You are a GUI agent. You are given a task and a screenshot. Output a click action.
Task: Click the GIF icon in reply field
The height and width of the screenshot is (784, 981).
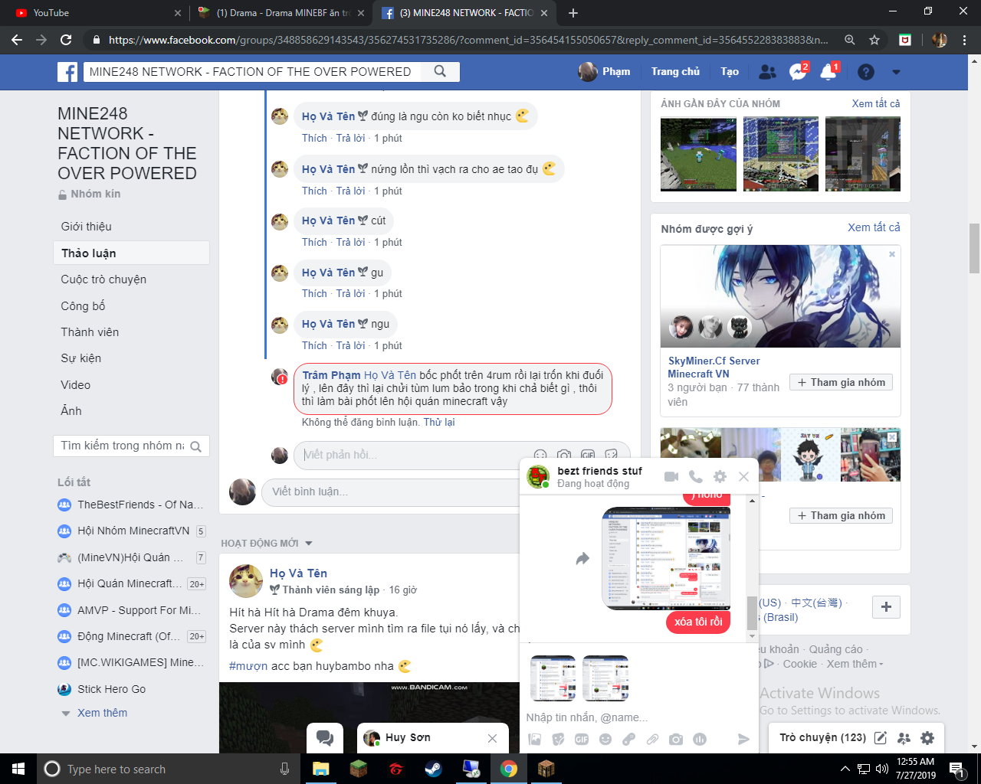(588, 455)
